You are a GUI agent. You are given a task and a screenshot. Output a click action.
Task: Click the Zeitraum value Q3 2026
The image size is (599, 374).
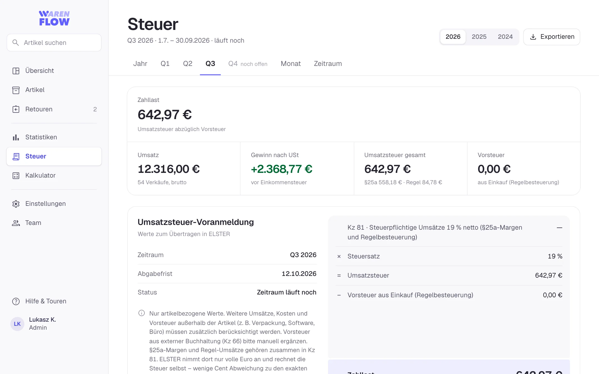[x=303, y=255]
